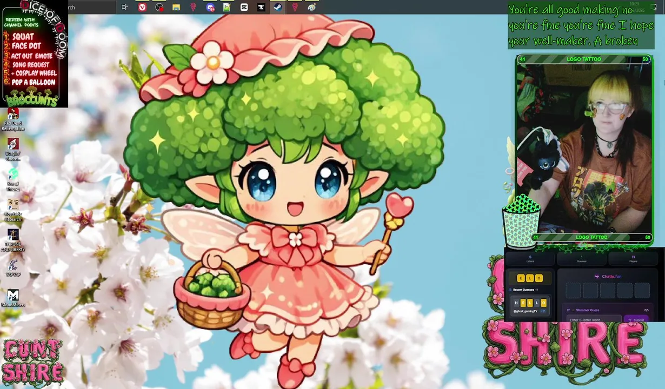Click the Chatle.fun title link

coord(611,277)
